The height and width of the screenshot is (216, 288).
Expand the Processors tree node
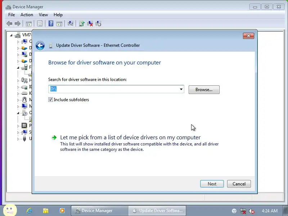18,126
